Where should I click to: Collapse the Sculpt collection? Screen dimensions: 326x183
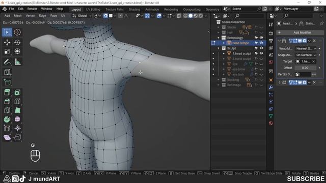219,48
